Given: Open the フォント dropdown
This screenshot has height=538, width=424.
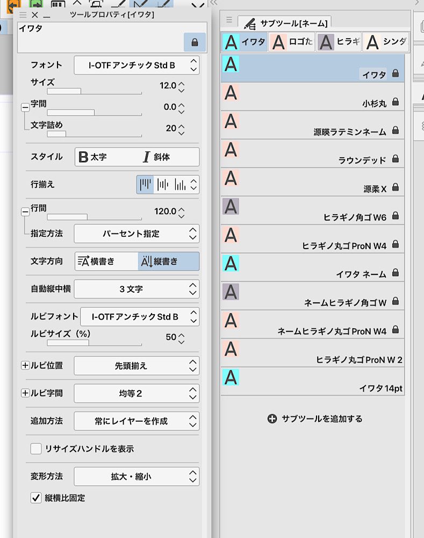Looking at the screenshot, I should 136,65.
